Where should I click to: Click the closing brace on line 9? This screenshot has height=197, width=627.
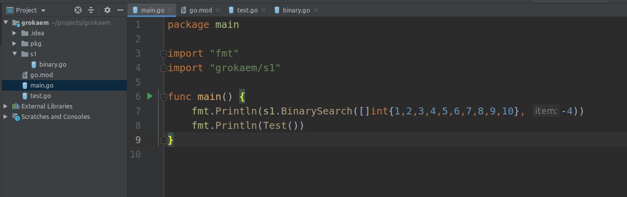click(x=171, y=140)
